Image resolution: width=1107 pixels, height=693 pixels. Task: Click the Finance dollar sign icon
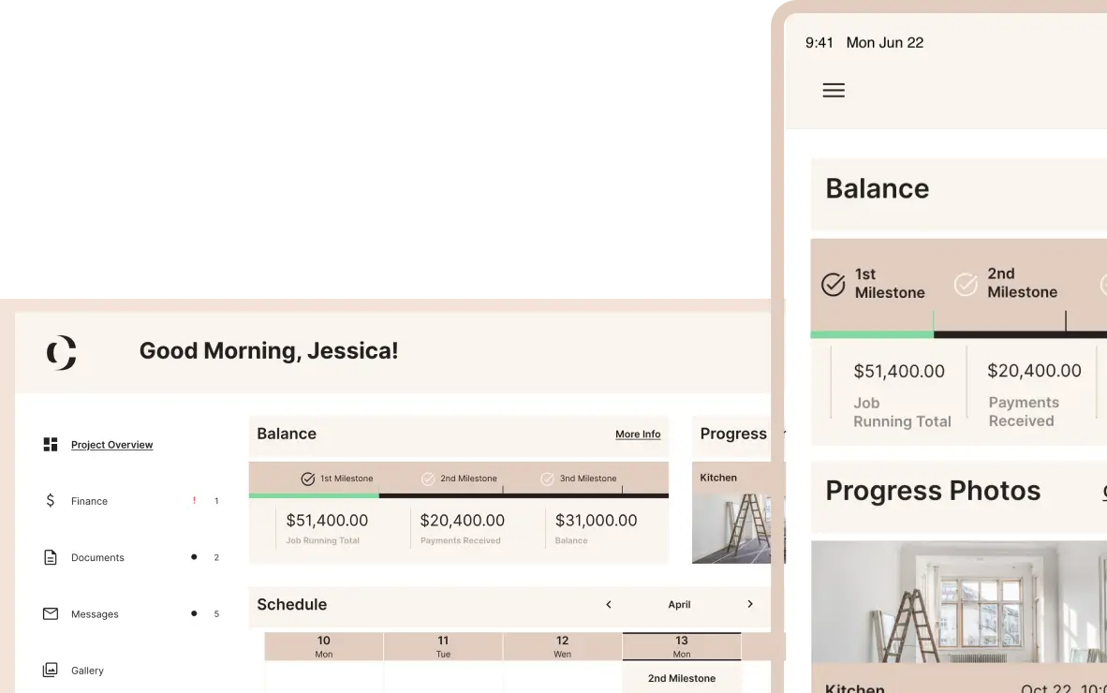(51, 501)
